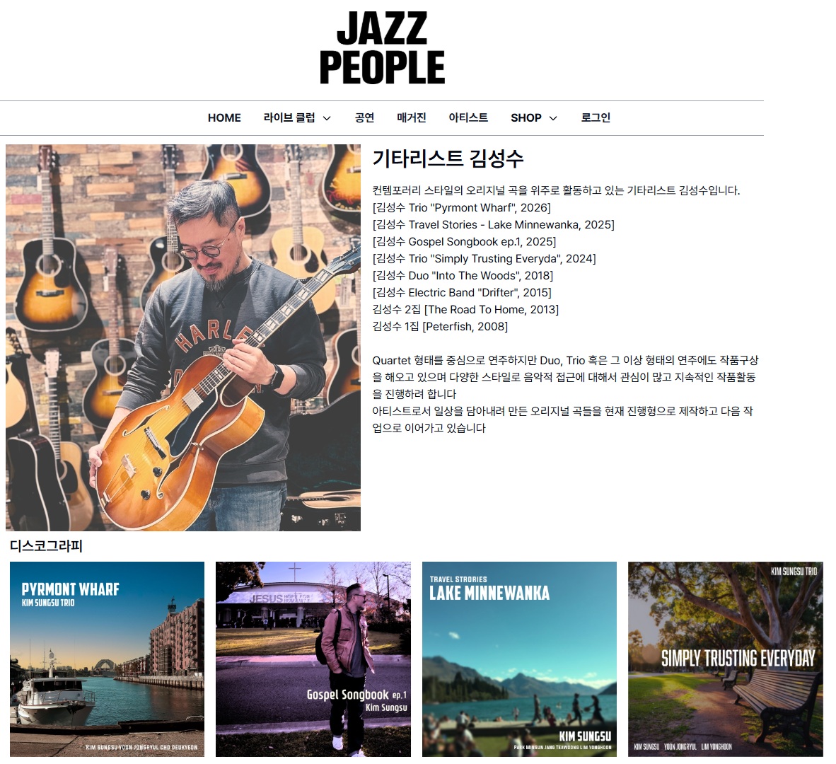This screenshot has height=764, width=836.
Task: Go to the HOME menu item
Action: pyautogui.click(x=224, y=118)
